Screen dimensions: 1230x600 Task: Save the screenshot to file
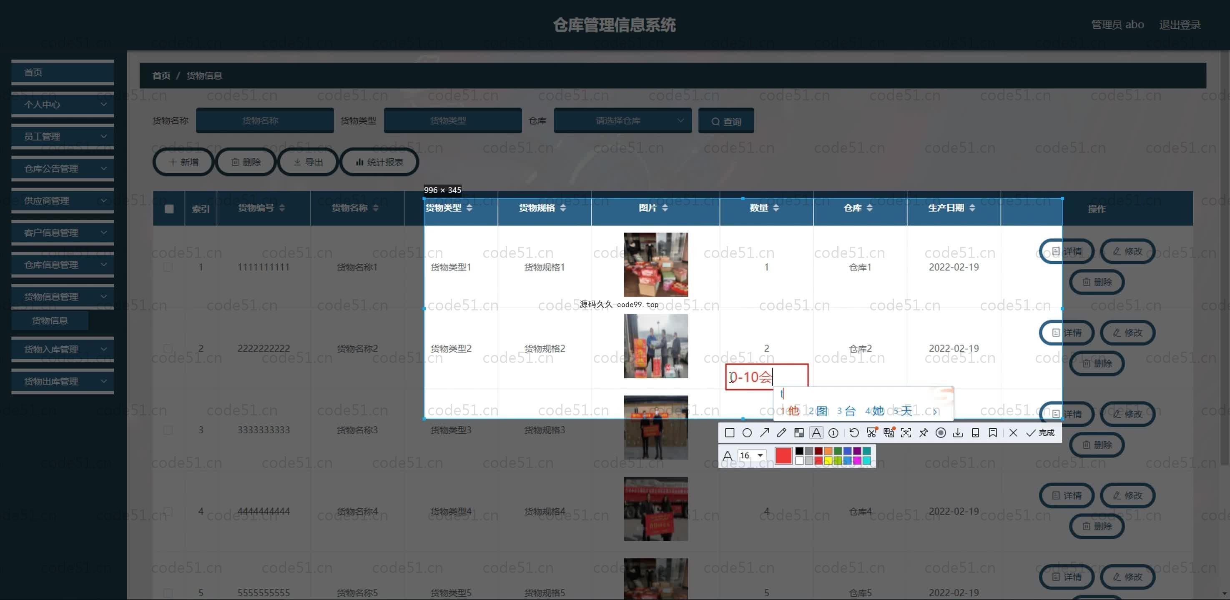[958, 433]
